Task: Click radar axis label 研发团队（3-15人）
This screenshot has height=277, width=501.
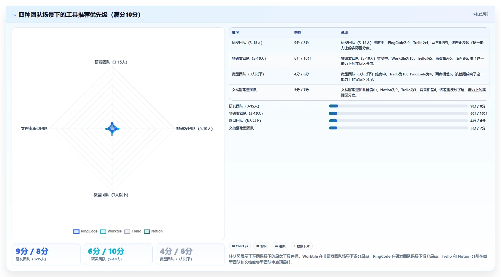Action: coord(111,62)
